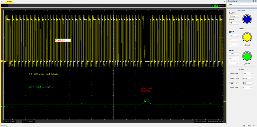Open the CH1 x1 probe dropdown
The width and height of the screenshot is (257, 127).
(x=234, y=44)
